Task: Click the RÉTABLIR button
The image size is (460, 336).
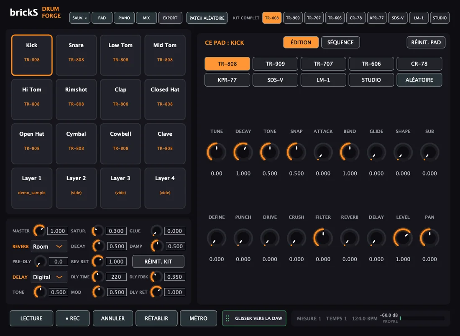Action: click(156, 318)
